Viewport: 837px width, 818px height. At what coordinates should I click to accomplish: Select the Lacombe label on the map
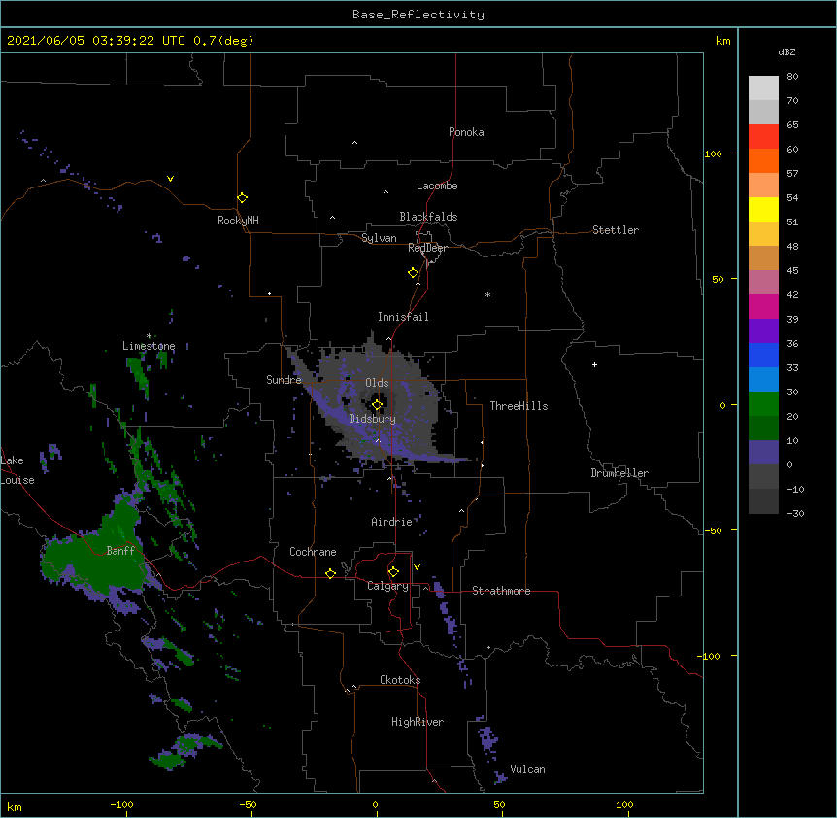pos(437,186)
